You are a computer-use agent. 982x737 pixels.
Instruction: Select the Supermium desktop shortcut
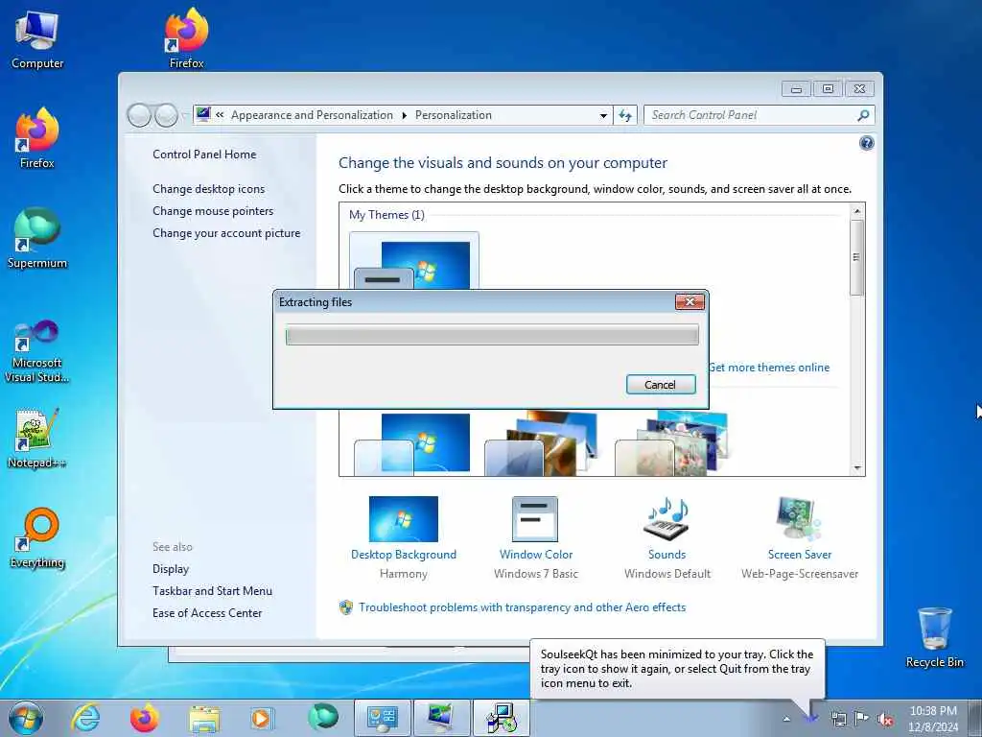(37, 239)
